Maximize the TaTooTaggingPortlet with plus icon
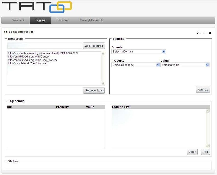Image resolution: width=217 pixels, height=175 pixels. pyautogui.click(x=206, y=33)
